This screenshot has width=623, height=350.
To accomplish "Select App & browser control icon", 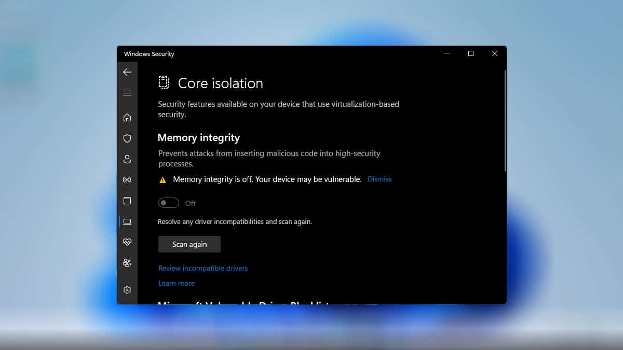I will coord(127,201).
